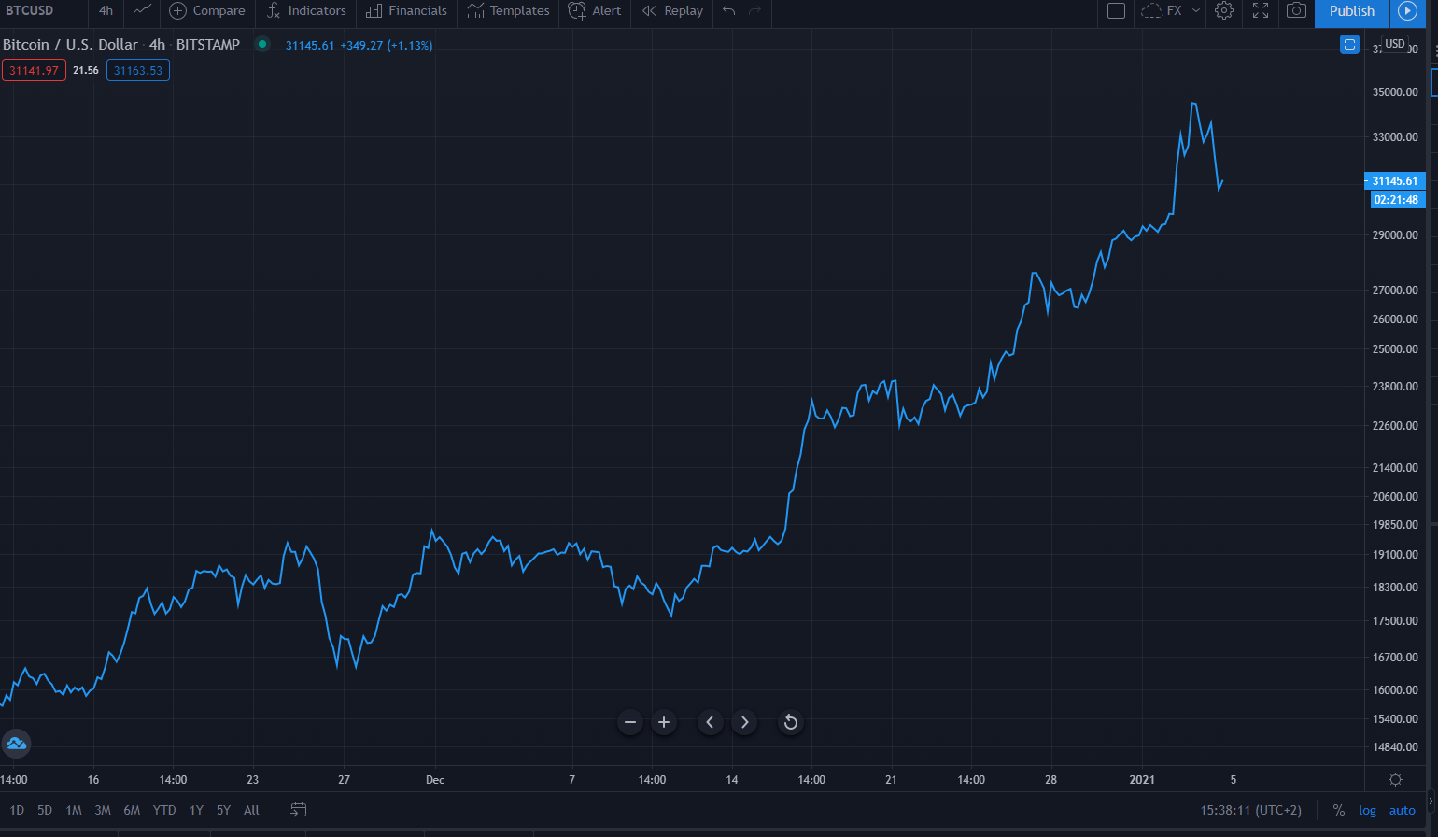
Task: Open the Financials panel
Action: pyautogui.click(x=406, y=11)
